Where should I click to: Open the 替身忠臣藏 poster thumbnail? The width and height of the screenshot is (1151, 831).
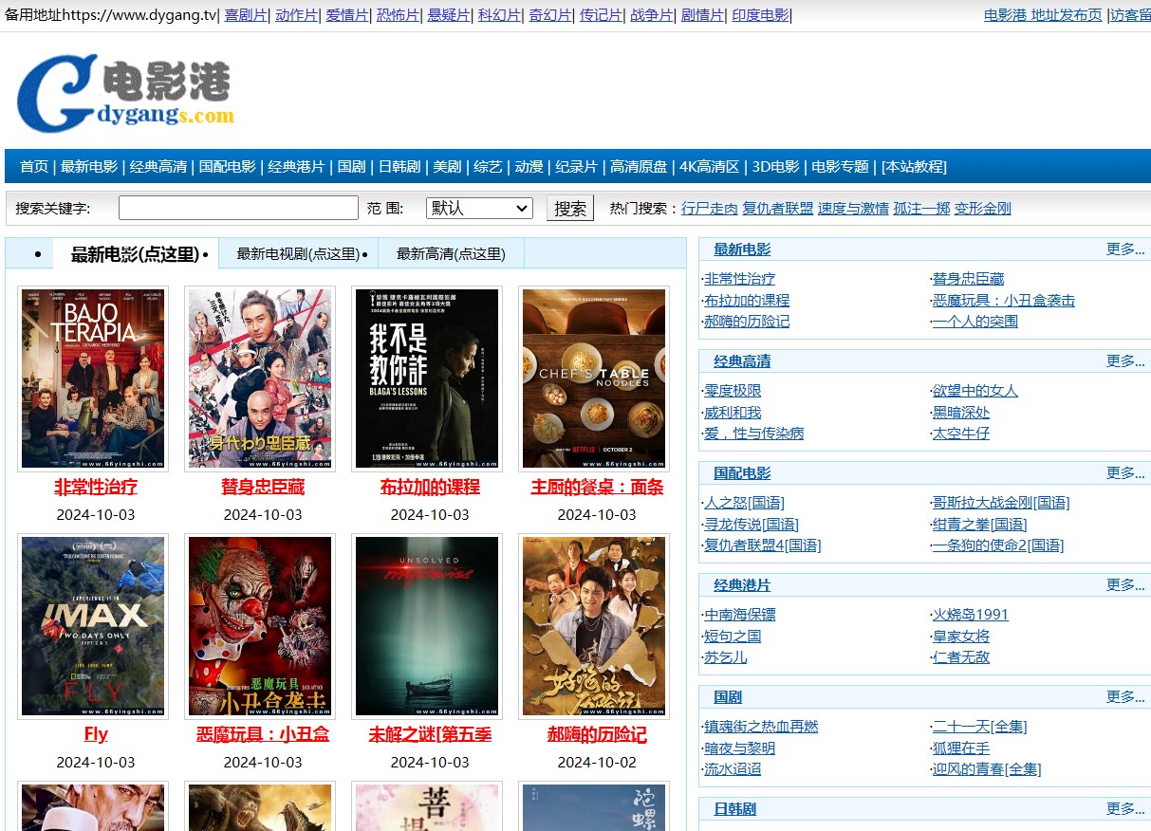point(260,379)
